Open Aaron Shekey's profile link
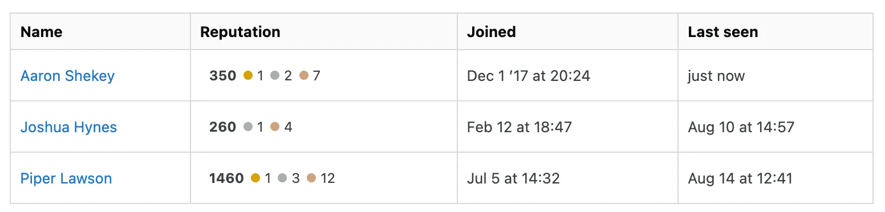This screenshot has width=885, height=212. point(67,76)
